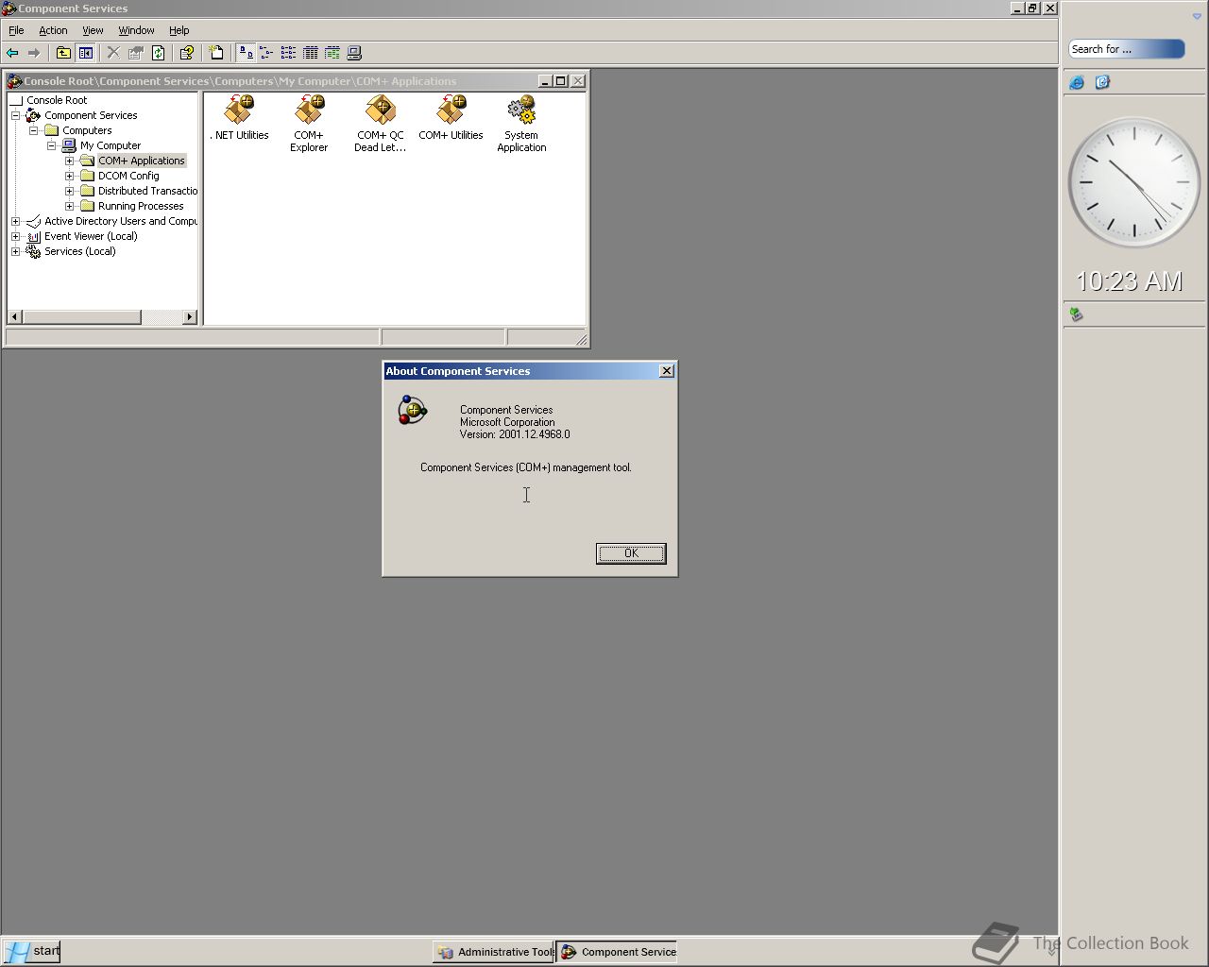Collapse the Component Services tree node
This screenshot has width=1209, height=967.
[x=15, y=115]
